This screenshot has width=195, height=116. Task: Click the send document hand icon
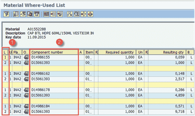click(23, 14)
